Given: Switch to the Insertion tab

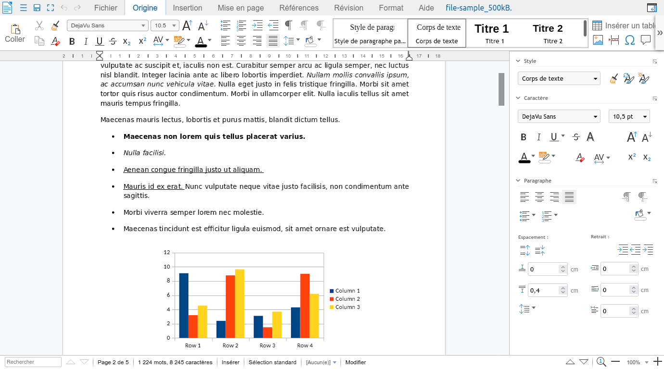Looking at the screenshot, I should pyautogui.click(x=188, y=8).
